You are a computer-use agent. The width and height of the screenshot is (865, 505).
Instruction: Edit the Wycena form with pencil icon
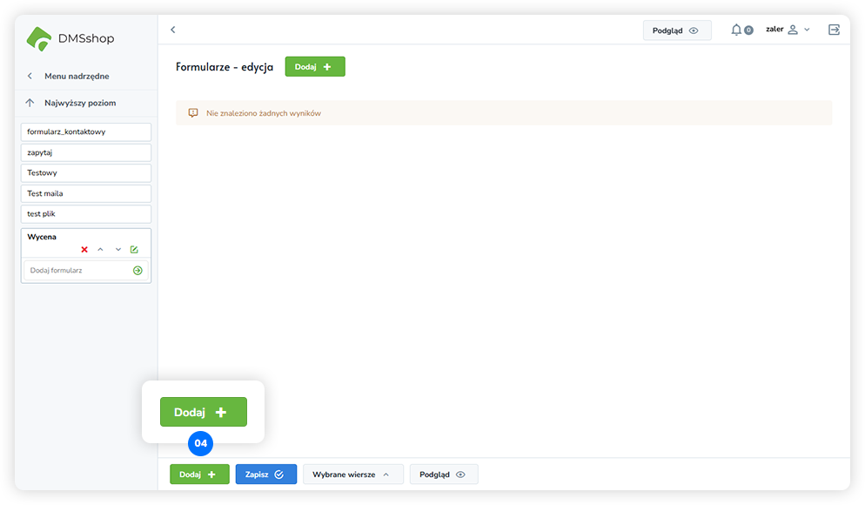[x=134, y=250]
